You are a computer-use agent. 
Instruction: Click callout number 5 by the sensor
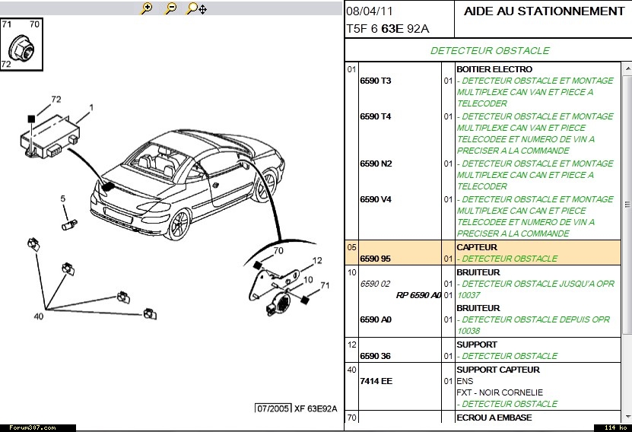click(63, 199)
